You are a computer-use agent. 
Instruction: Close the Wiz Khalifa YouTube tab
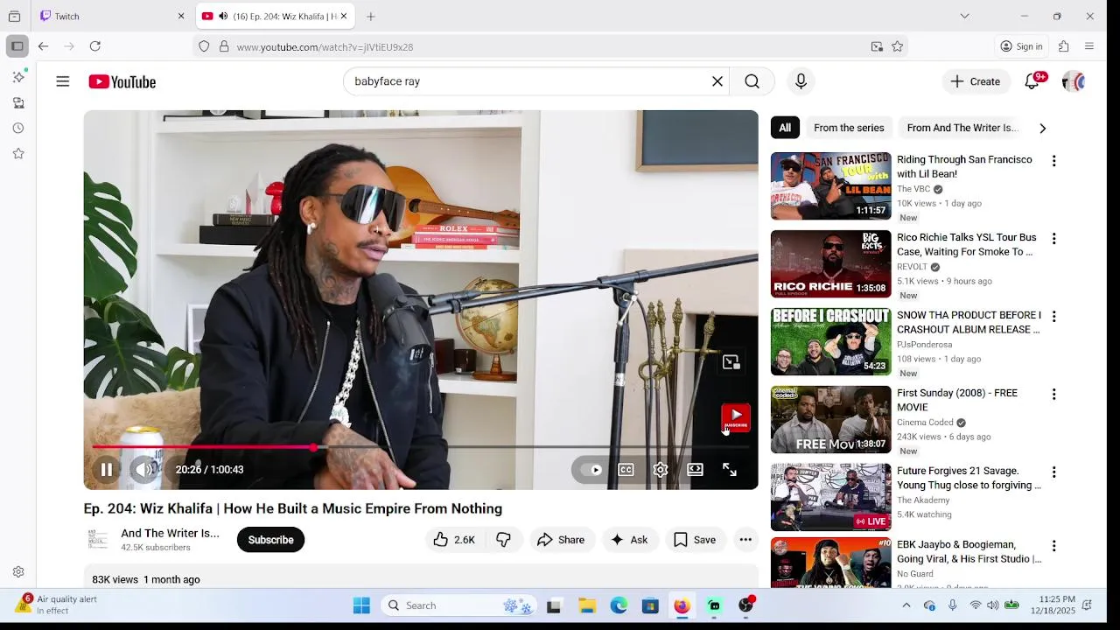[344, 16]
